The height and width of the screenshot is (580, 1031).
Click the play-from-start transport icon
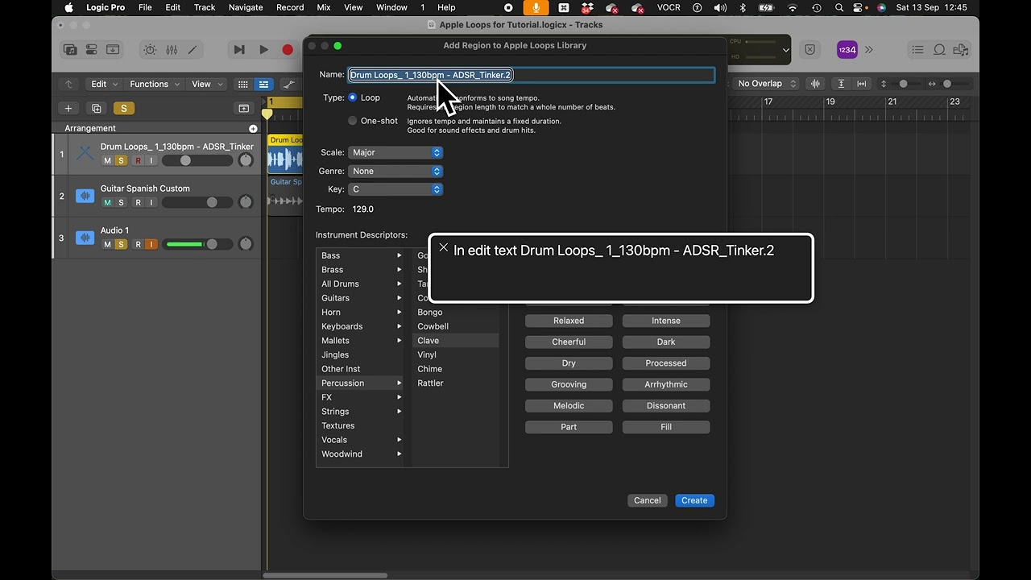click(239, 50)
